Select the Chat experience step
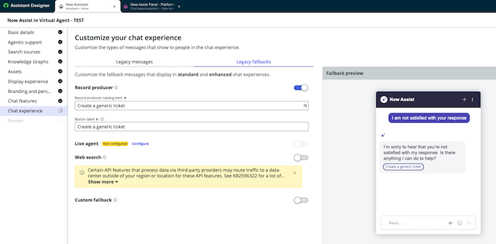 pyautogui.click(x=34, y=111)
